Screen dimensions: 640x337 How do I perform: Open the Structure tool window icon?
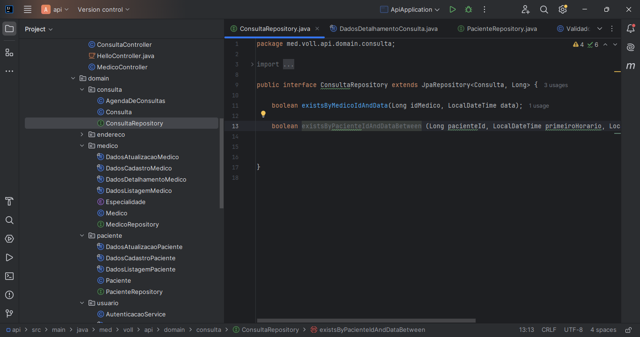click(9, 52)
